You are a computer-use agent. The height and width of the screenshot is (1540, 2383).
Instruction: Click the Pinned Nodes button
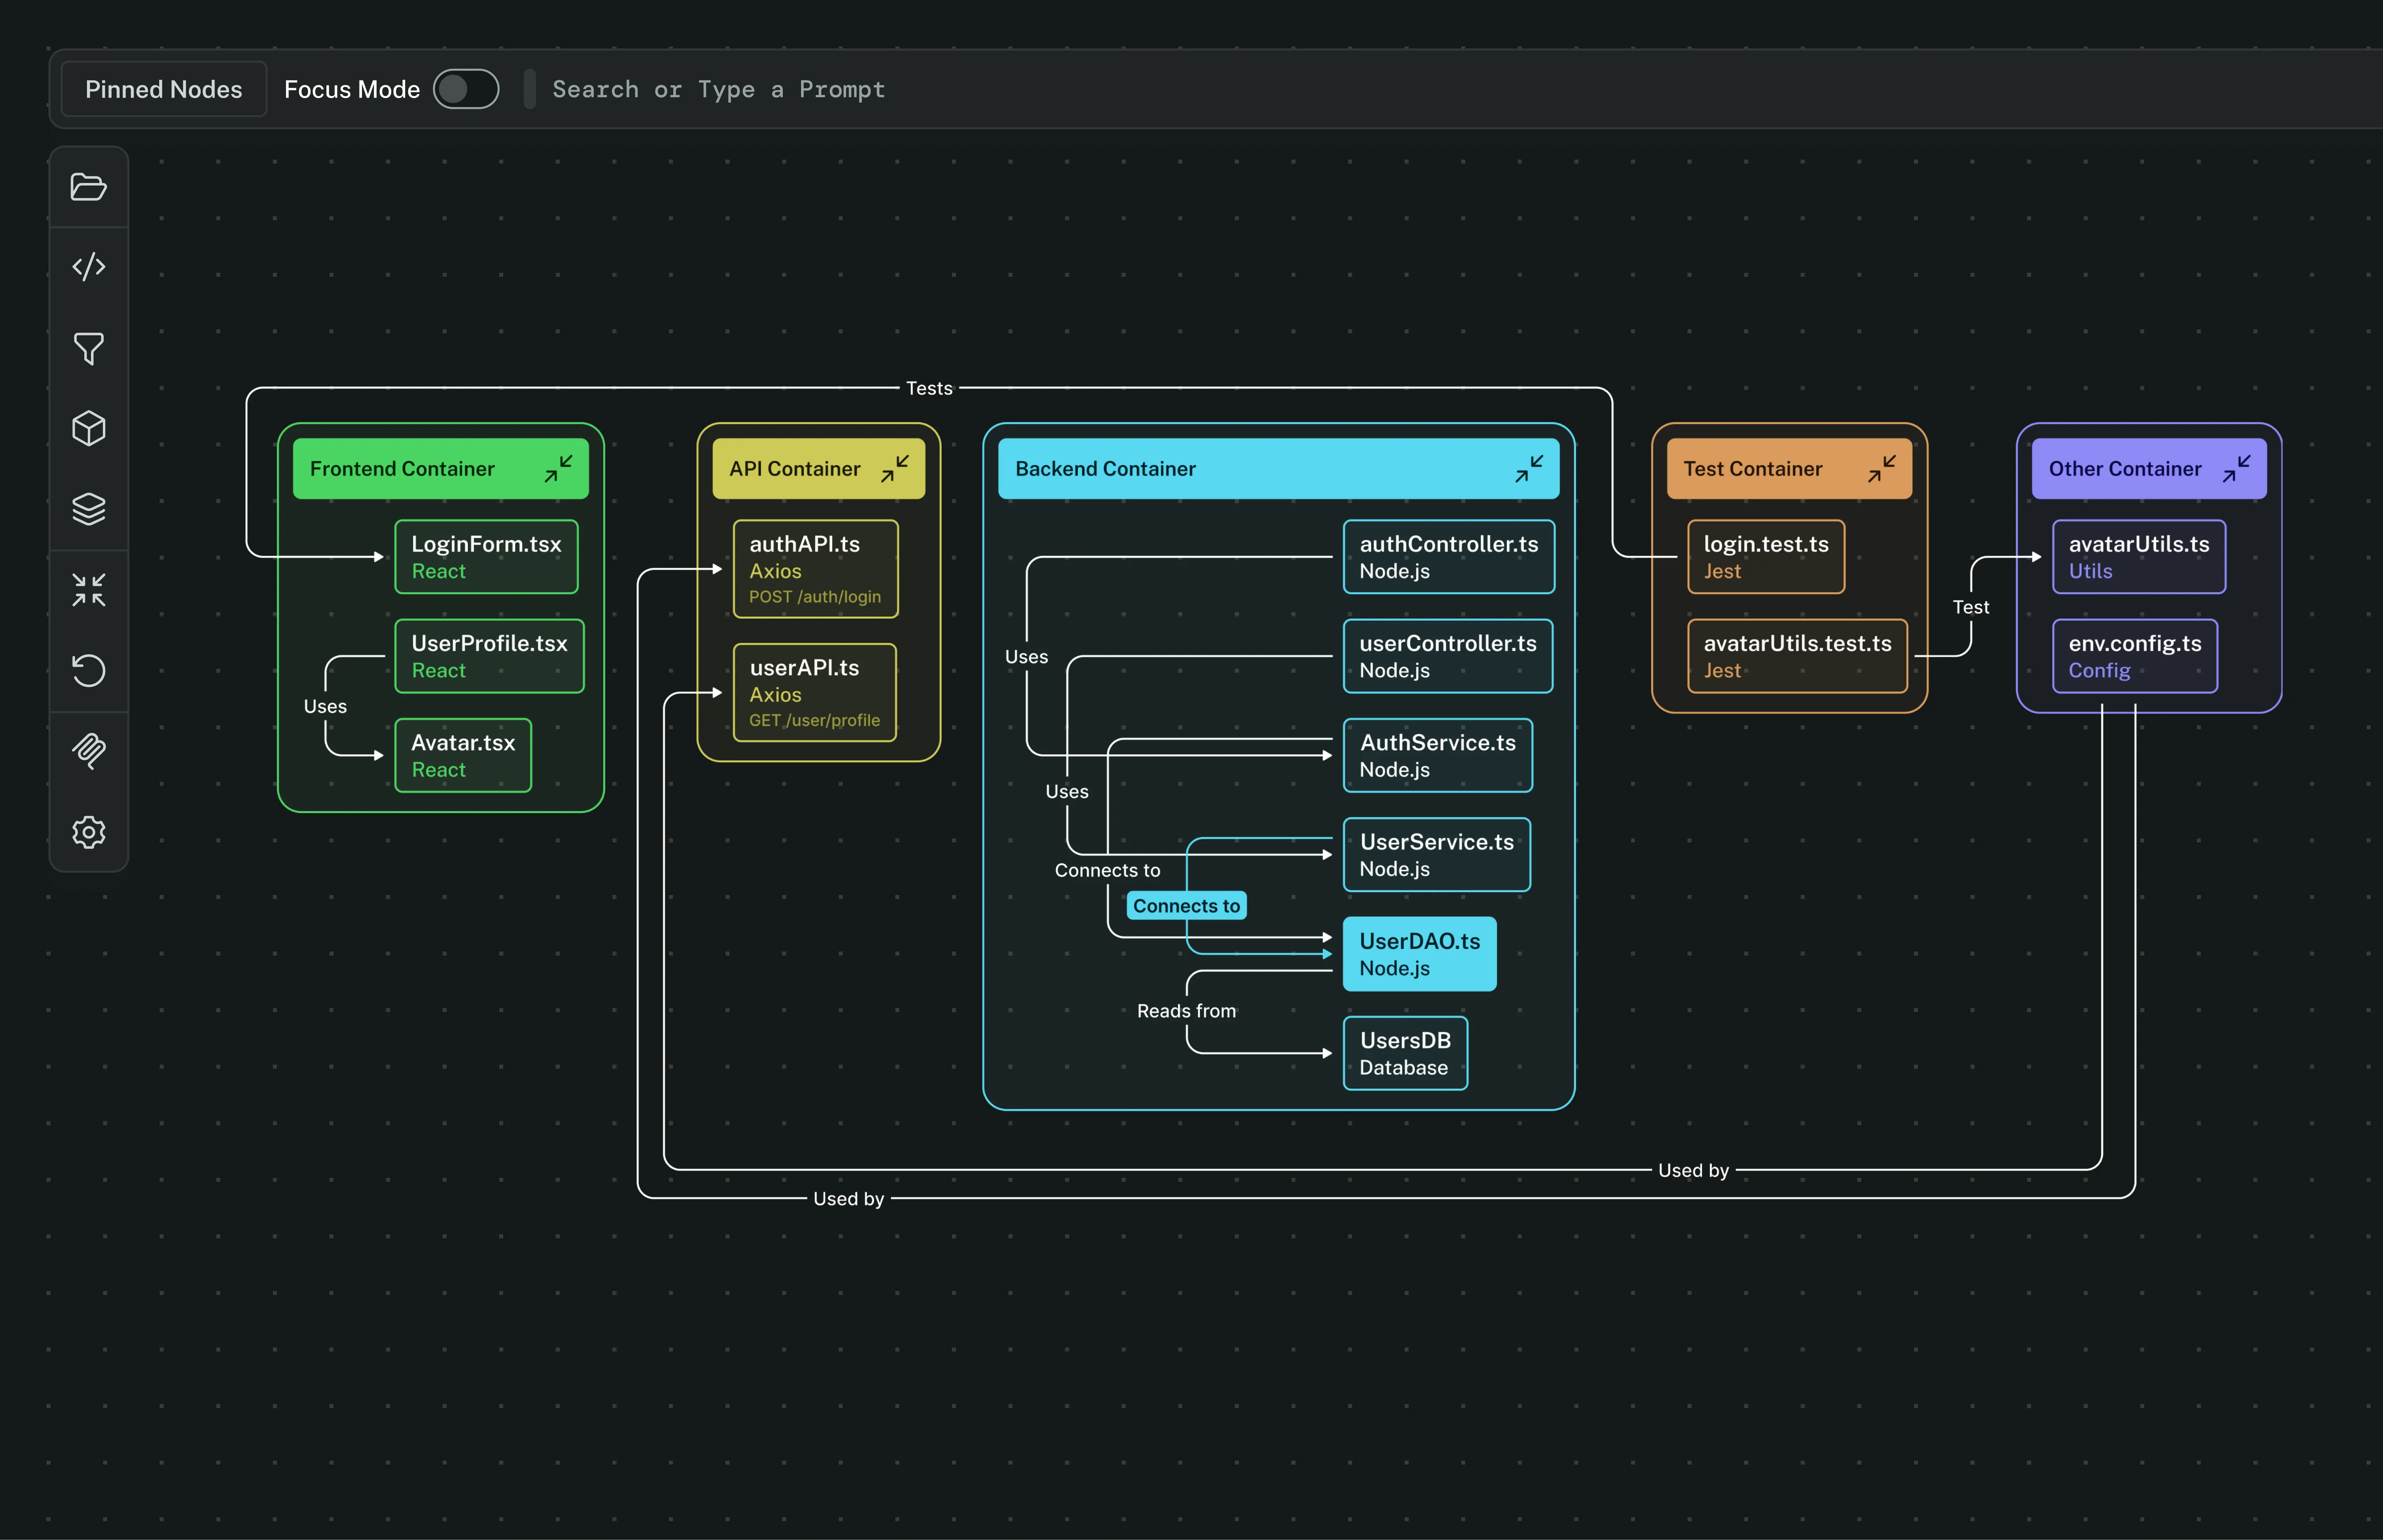tap(164, 89)
